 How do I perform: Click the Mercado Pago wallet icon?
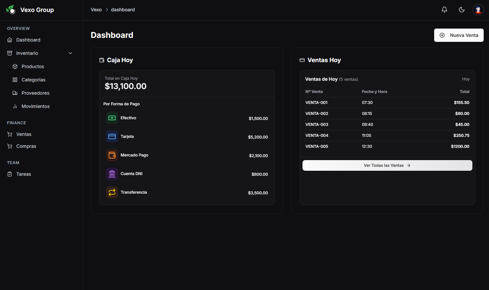click(x=112, y=155)
